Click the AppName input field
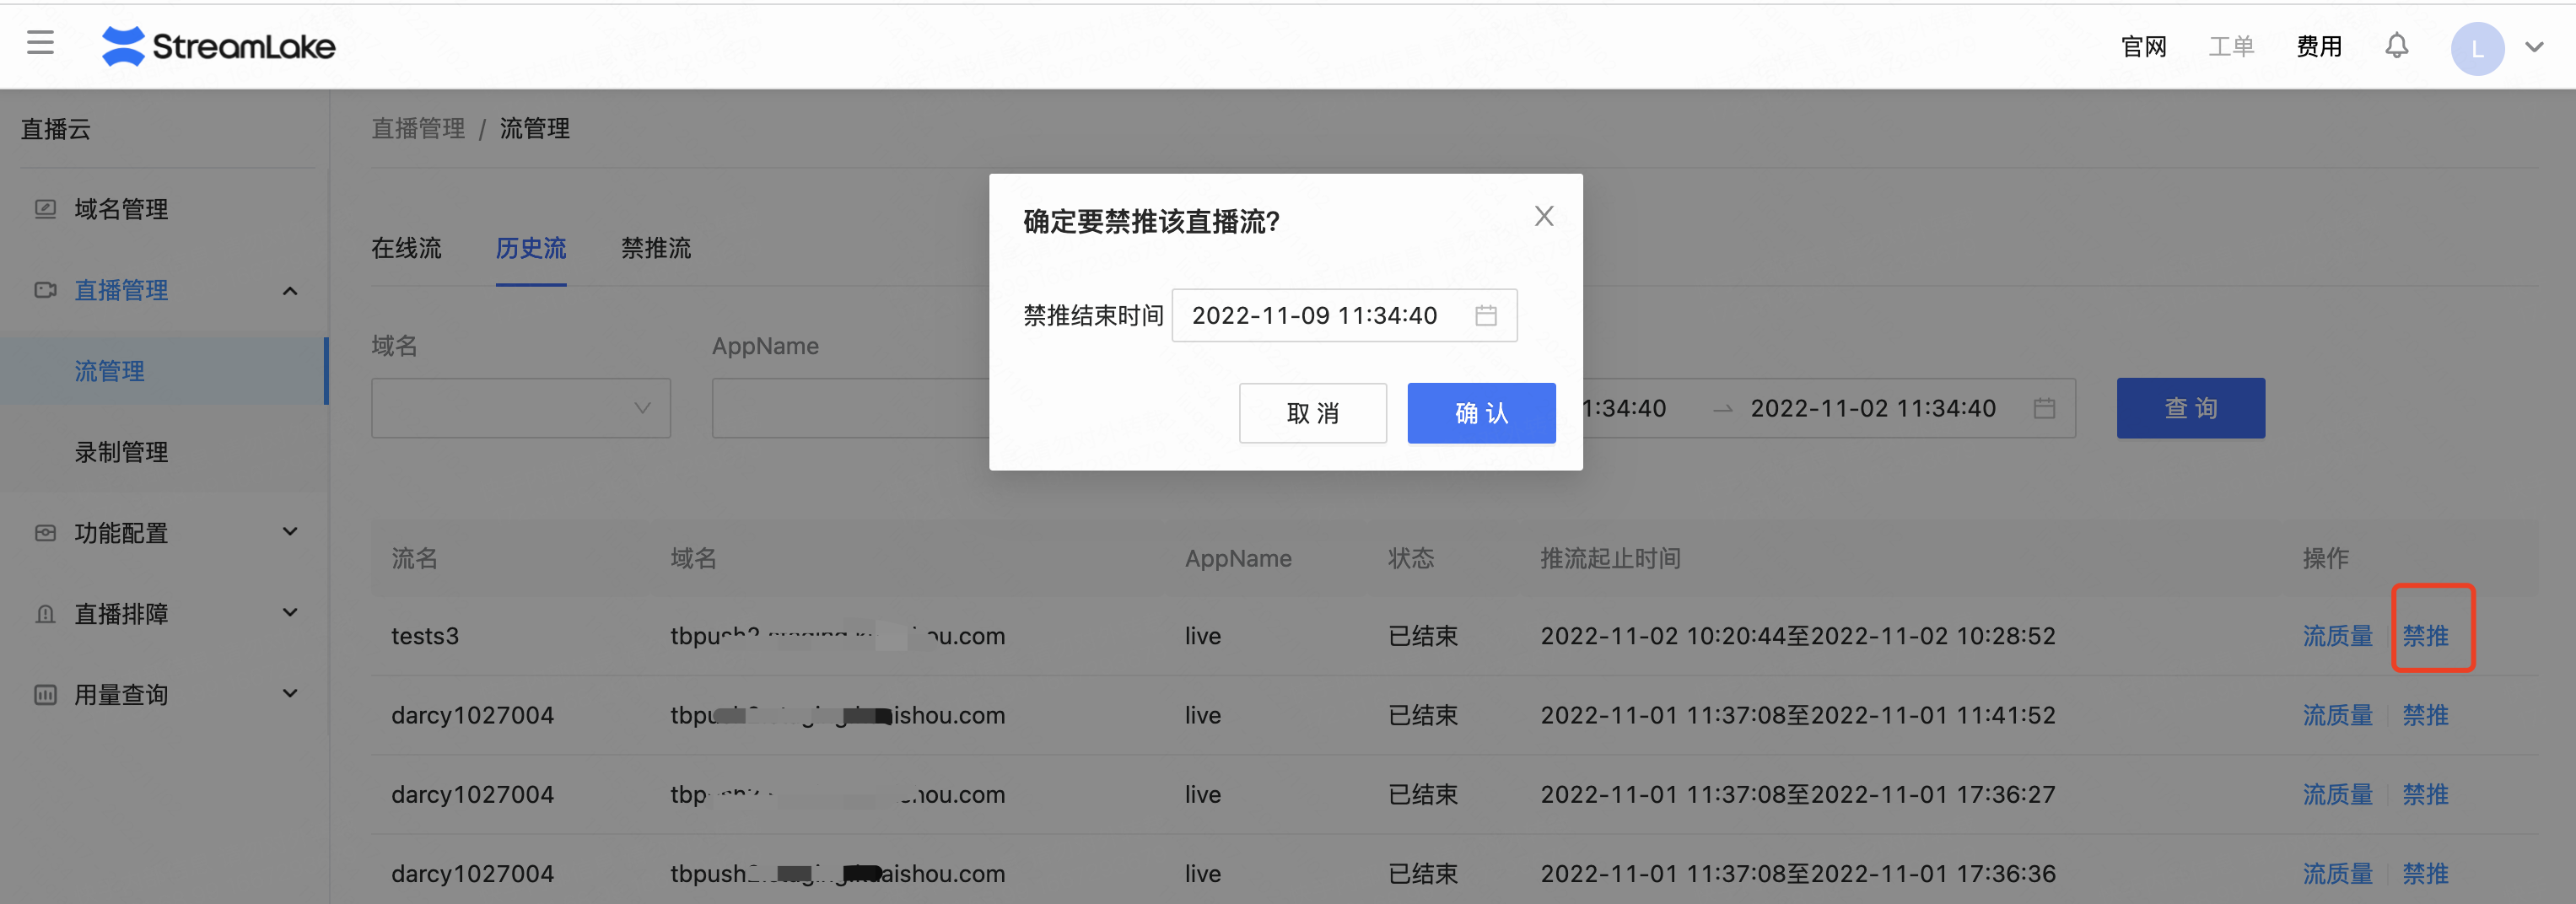Screen dimensions: 2576x904 tap(850, 408)
